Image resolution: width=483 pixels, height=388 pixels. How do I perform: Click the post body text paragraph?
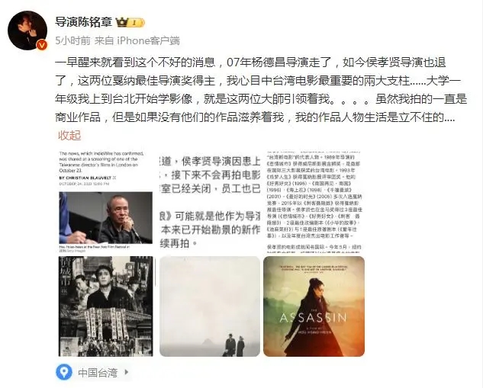pos(261,90)
